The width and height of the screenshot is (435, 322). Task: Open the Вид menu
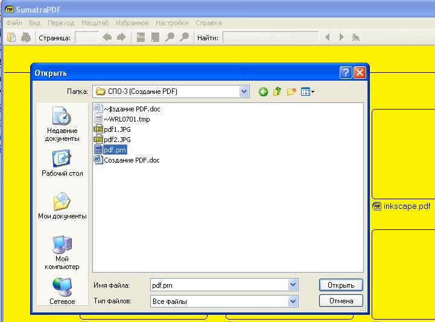34,23
